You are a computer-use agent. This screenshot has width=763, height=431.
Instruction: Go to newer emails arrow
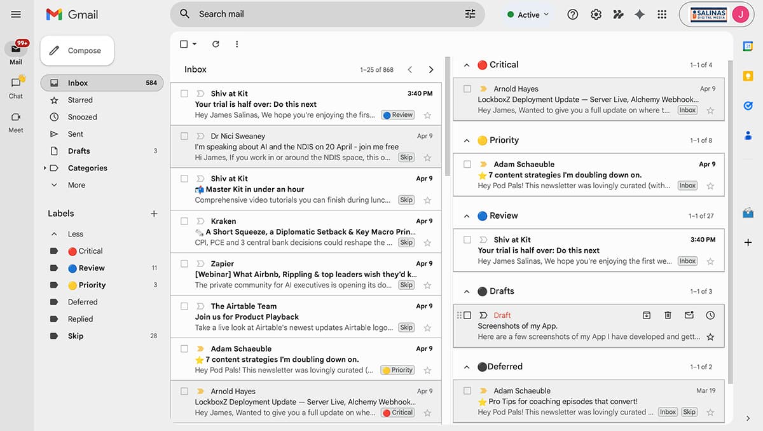[x=410, y=69]
